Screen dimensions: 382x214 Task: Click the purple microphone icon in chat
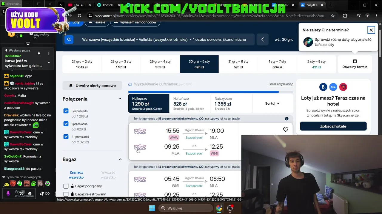point(8,193)
